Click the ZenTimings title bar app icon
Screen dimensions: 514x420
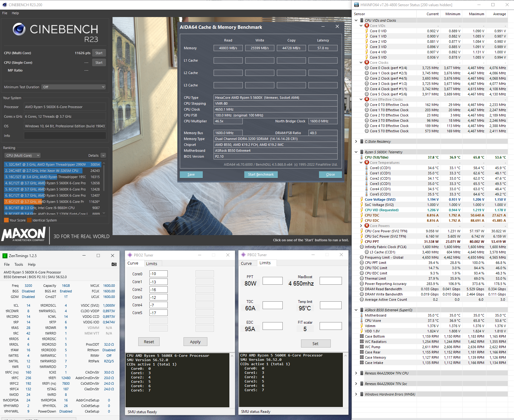5,256
